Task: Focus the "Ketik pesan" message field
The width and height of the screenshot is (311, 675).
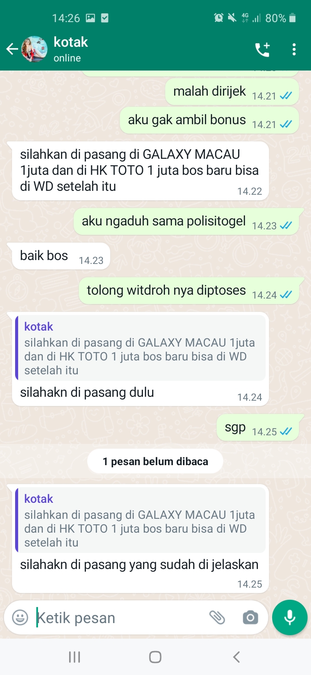Action: pos(121,617)
